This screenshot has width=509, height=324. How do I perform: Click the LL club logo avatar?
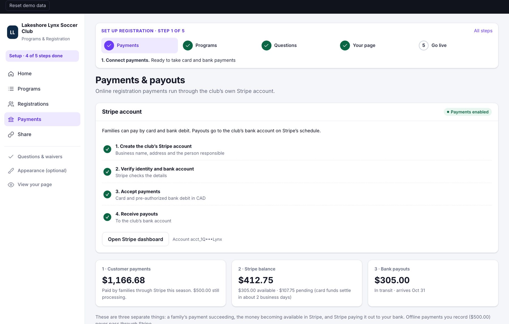tap(12, 32)
